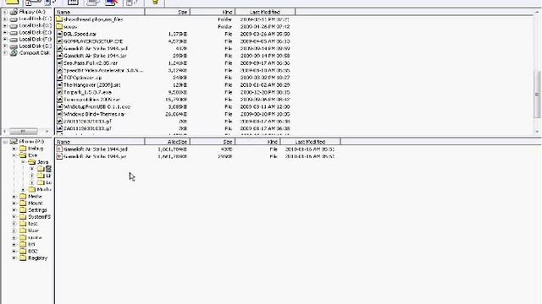Click the Registry folder icon in phone tree
This screenshot has height=304, width=542.
click(x=23, y=258)
